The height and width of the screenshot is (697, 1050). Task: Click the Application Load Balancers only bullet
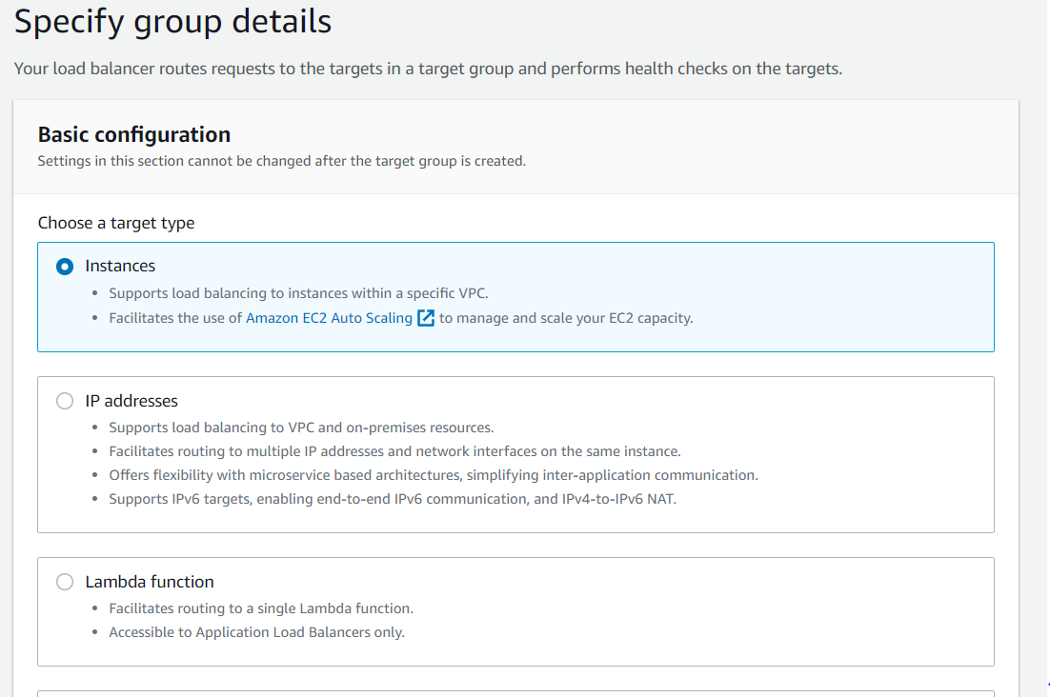tap(256, 632)
